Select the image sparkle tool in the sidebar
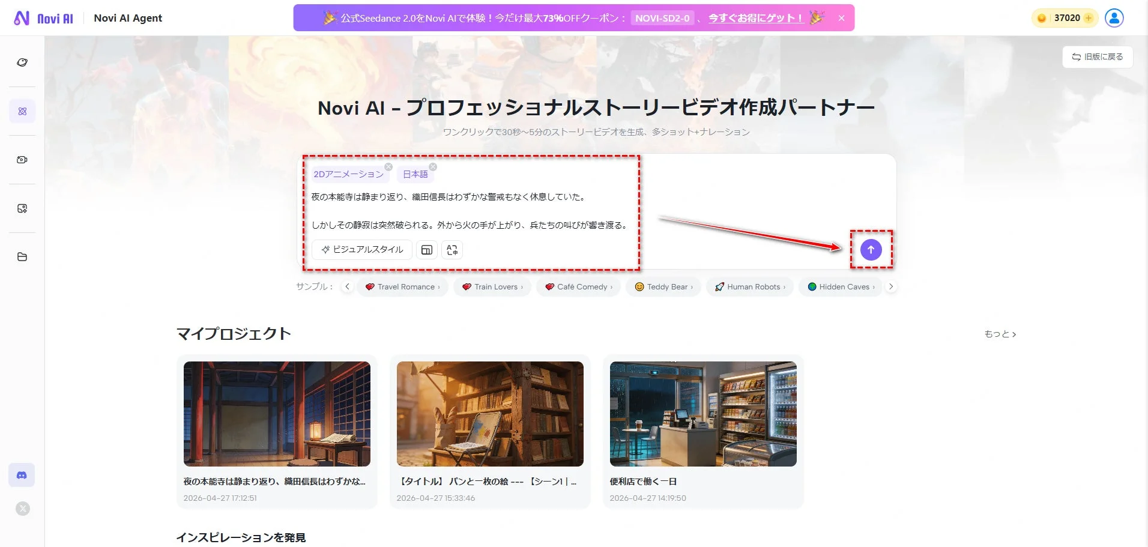This screenshot has height=547, width=1148. pos(22,208)
